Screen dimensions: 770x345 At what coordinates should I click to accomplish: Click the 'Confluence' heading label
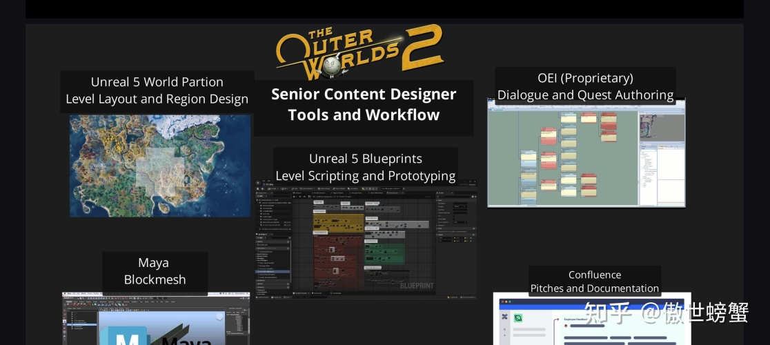click(595, 275)
